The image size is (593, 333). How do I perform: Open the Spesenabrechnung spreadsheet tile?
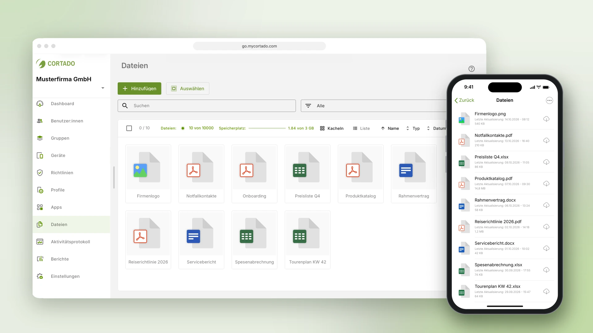click(254, 240)
